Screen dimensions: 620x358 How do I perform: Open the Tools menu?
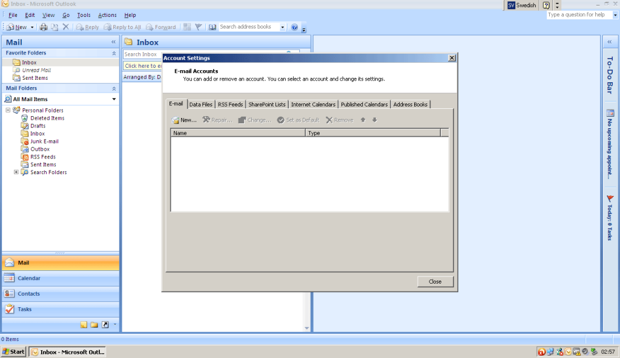[x=84, y=15]
